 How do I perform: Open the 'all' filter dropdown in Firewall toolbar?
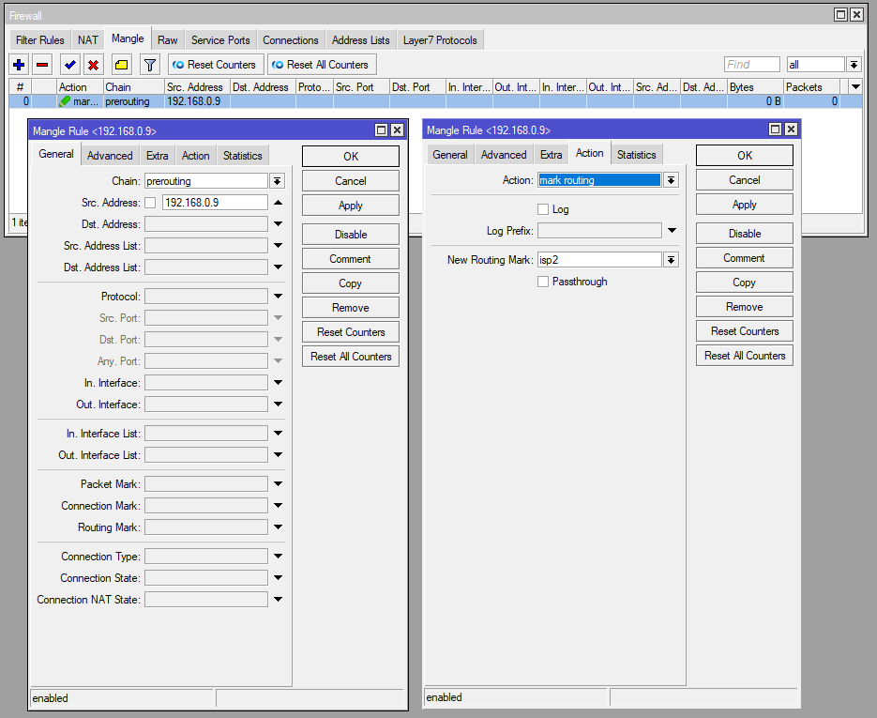point(854,65)
